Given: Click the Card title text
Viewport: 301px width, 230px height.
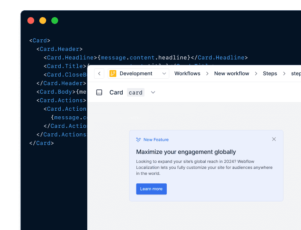Looking at the screenshot, I should tap(116, 92).
